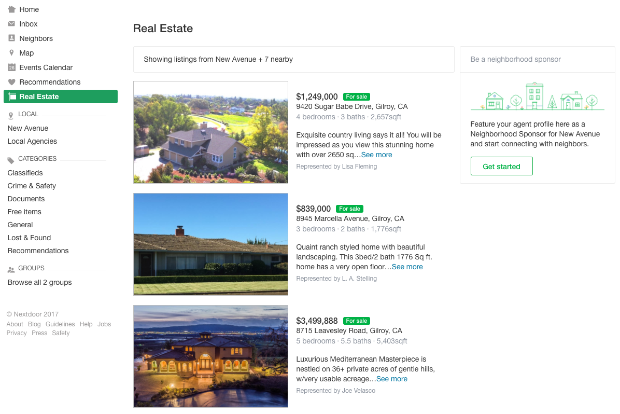Go to Lost & Found category
The width and height of the screenshot is (620, 414).
tap(29, 238)
